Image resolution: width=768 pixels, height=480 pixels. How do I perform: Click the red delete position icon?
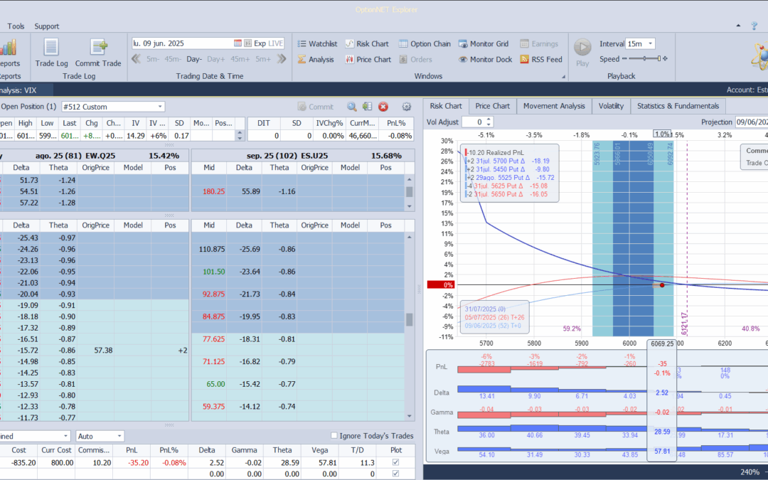tap(383, 107)
